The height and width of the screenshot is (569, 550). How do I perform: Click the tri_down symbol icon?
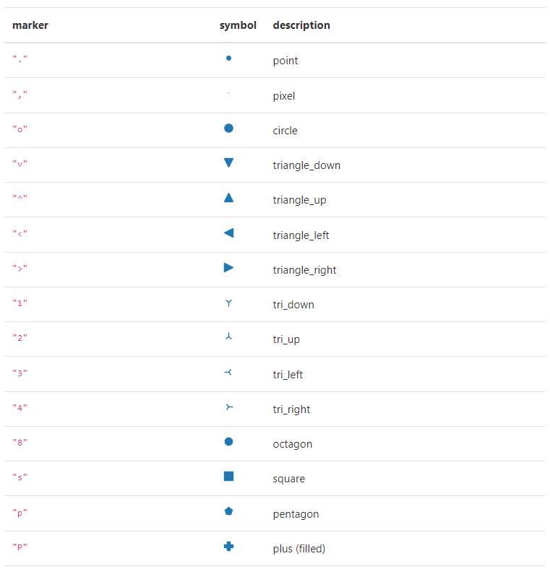click(228, 303)
